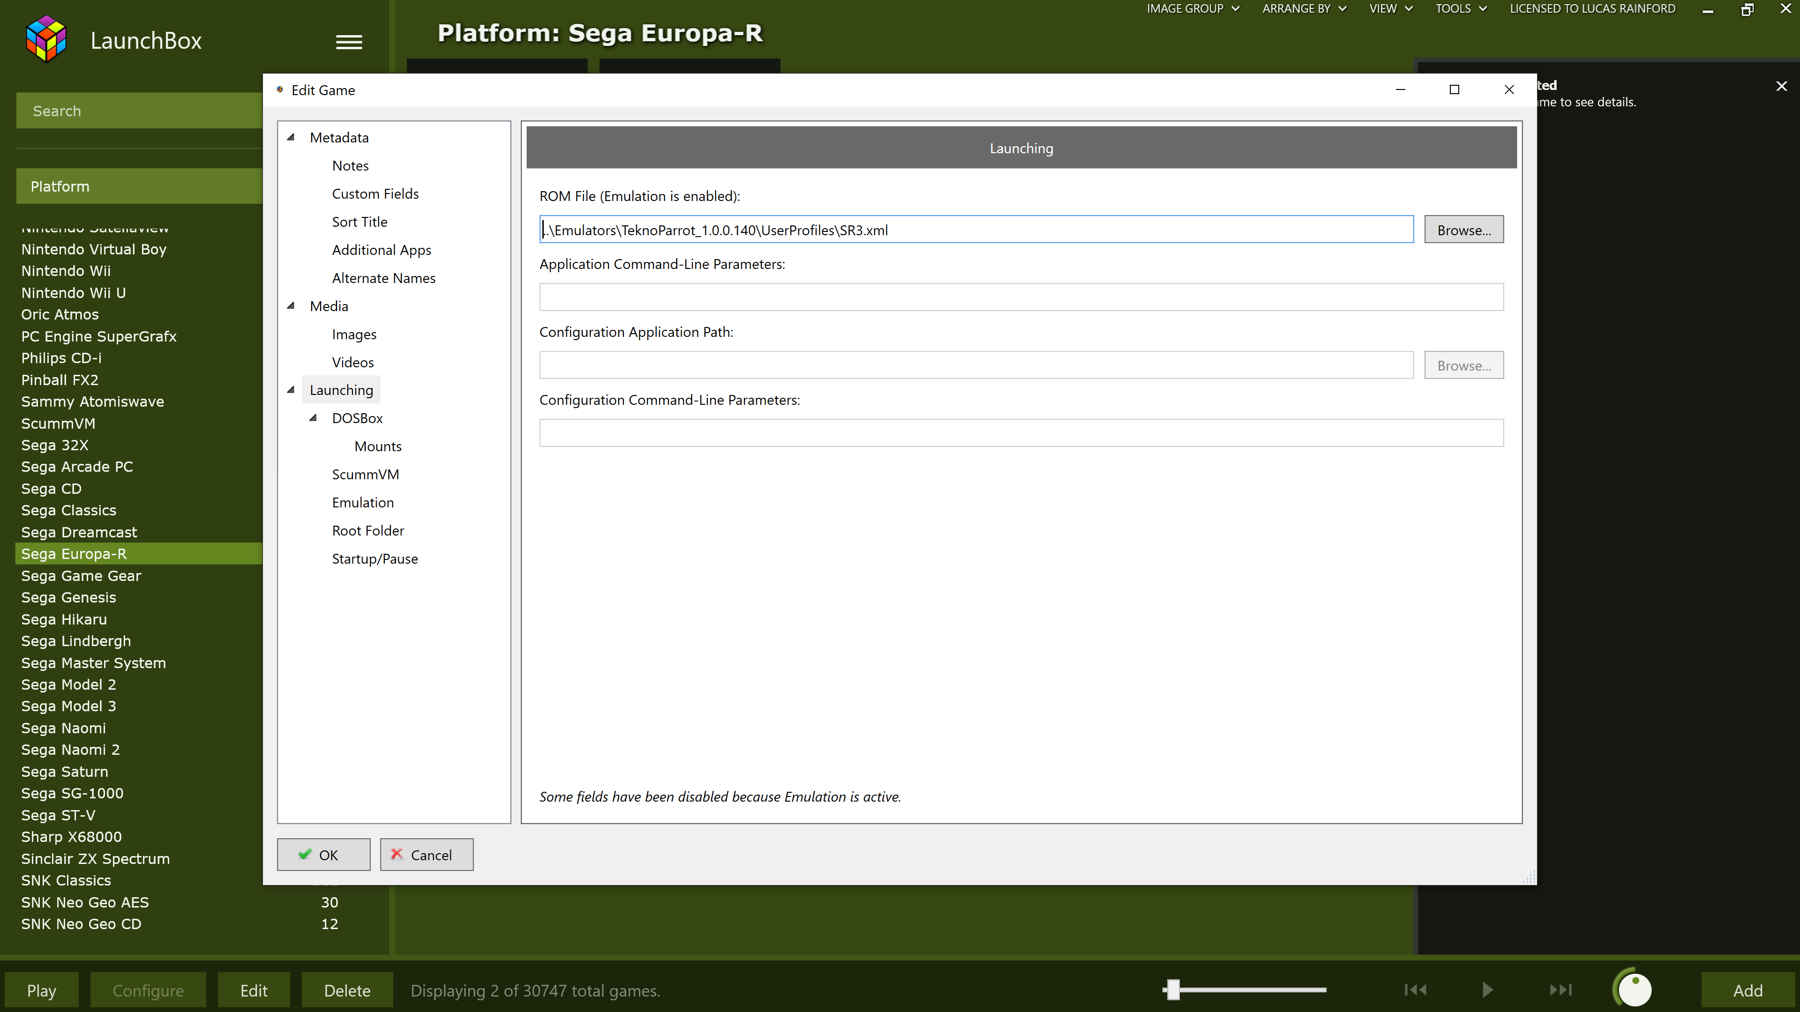Select Sharp X68000 platform

[x=71, y=837]
